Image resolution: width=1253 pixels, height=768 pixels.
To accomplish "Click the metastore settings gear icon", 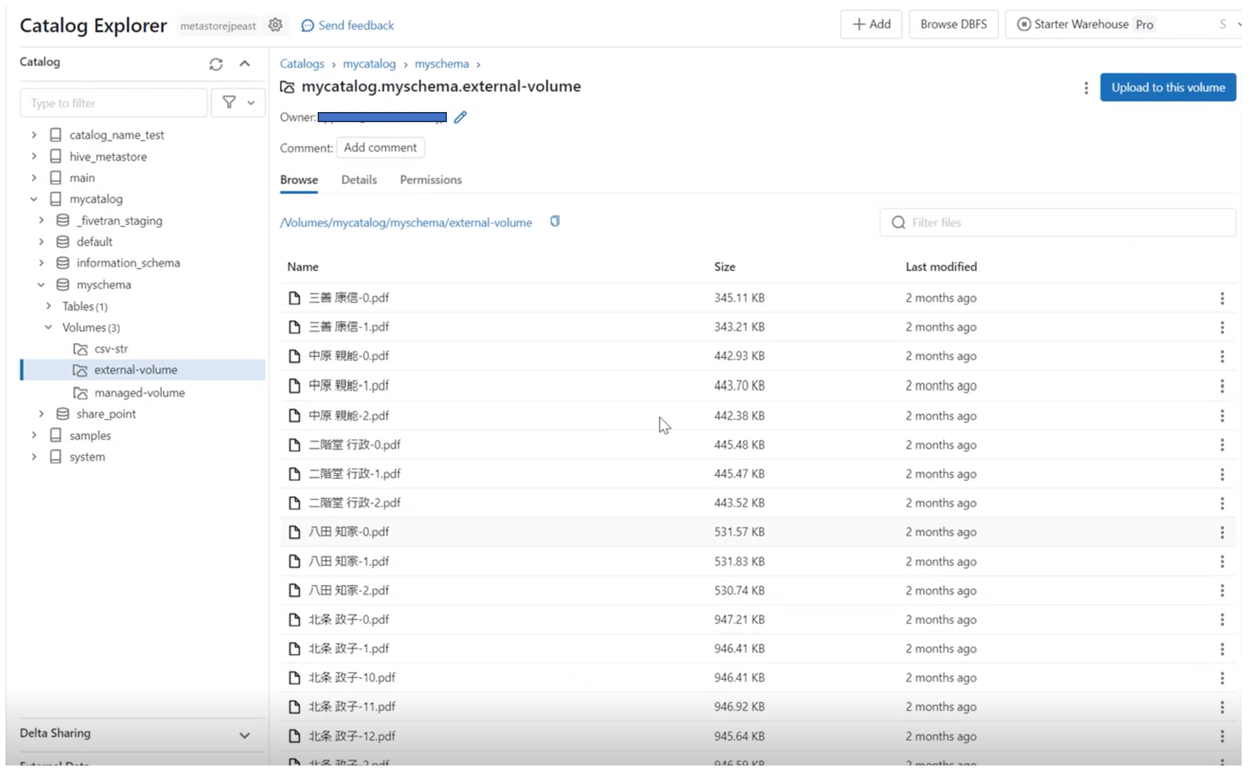I will (x=275, y=25).
